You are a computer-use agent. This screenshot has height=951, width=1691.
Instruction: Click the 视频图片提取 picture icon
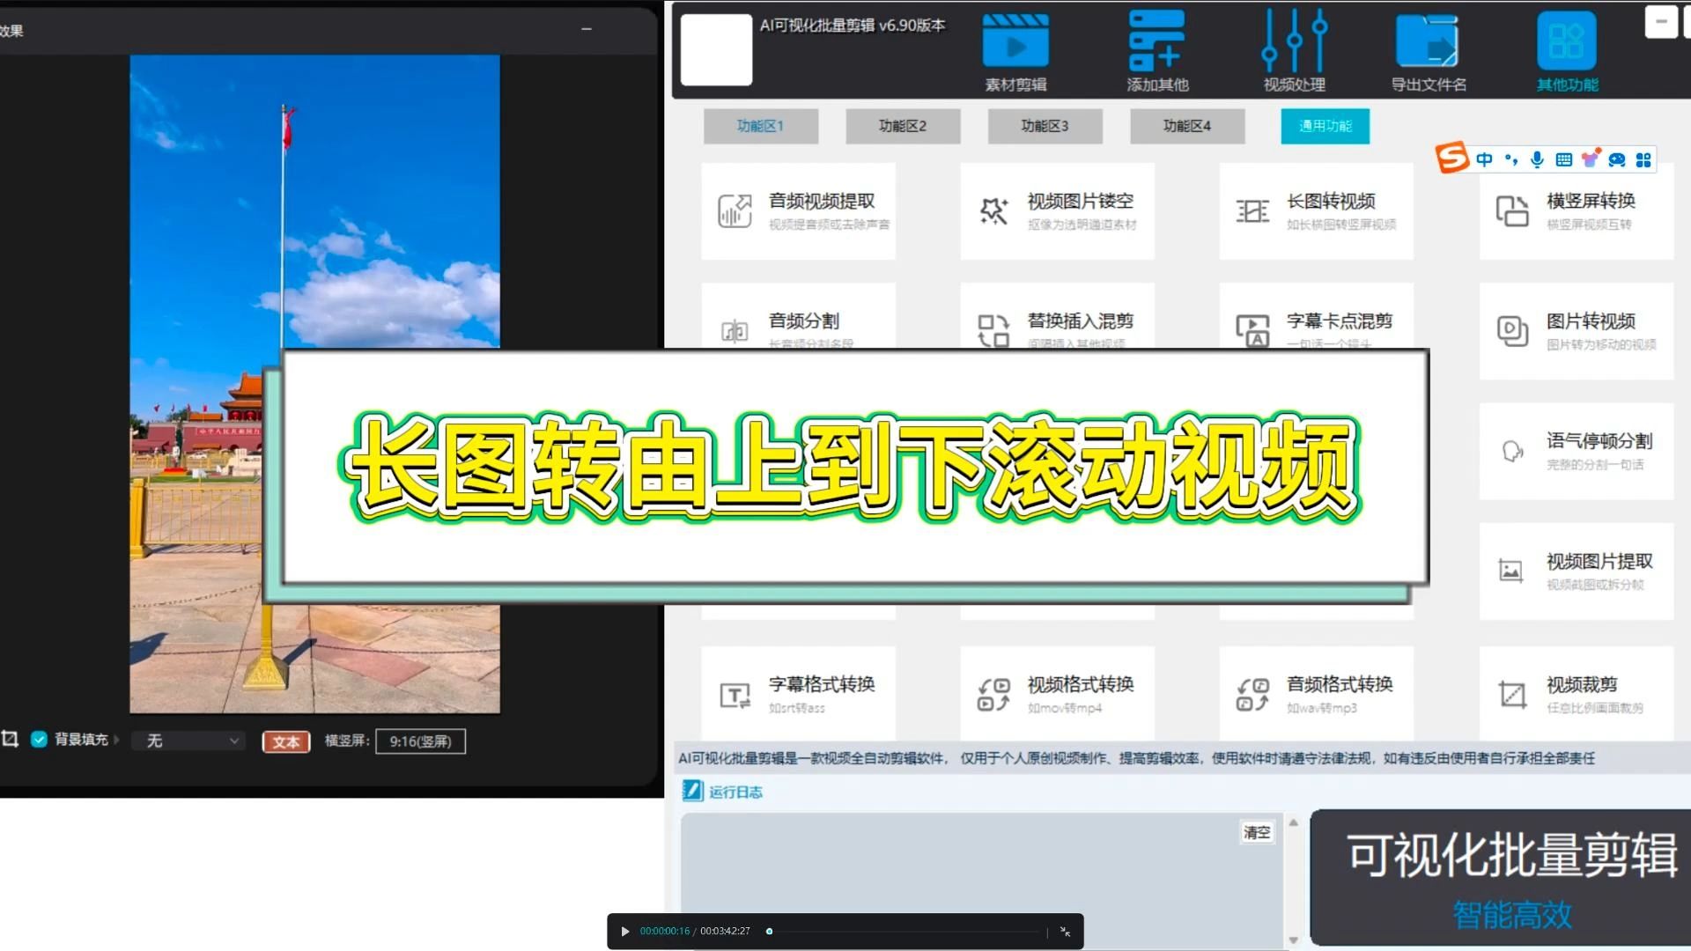click(1510, 571)
